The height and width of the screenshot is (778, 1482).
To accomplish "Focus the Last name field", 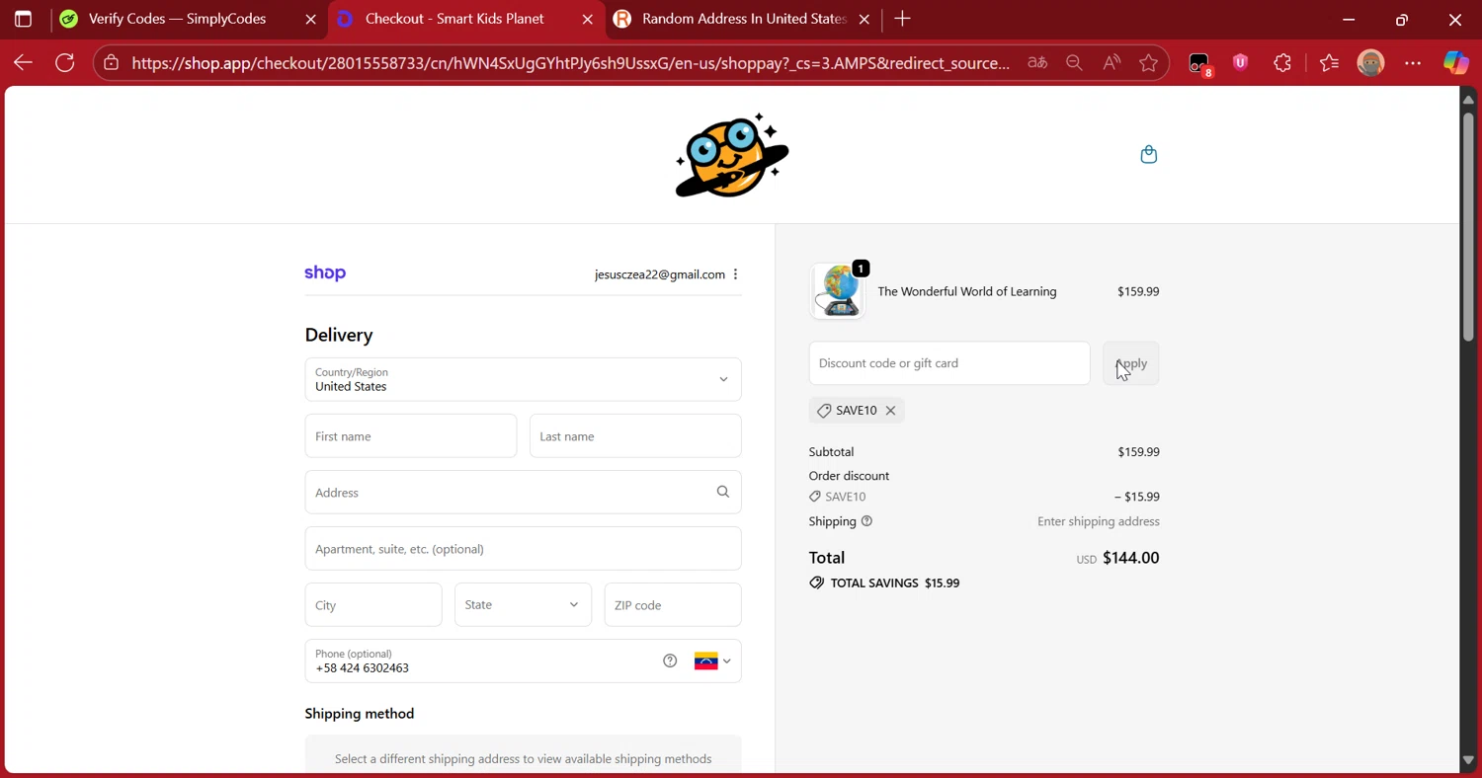I will click(x=635, y=435).
